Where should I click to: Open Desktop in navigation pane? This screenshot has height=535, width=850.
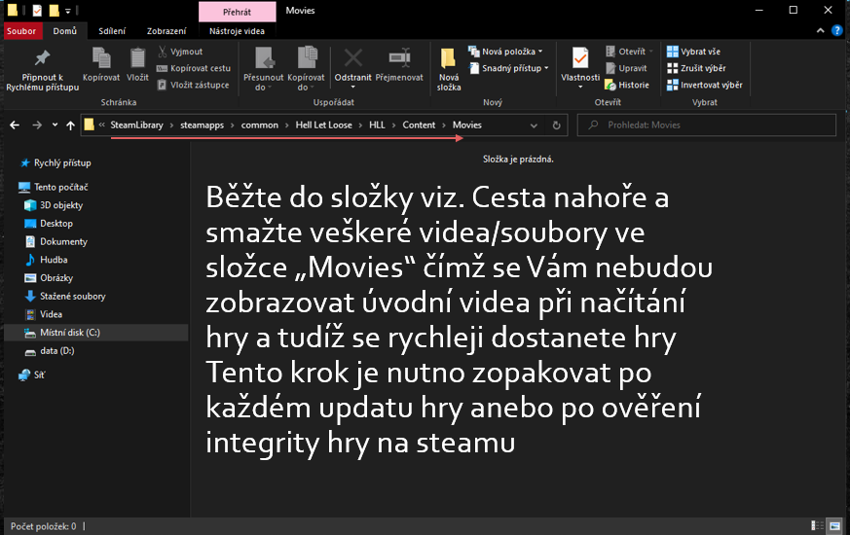click(55, 224)
